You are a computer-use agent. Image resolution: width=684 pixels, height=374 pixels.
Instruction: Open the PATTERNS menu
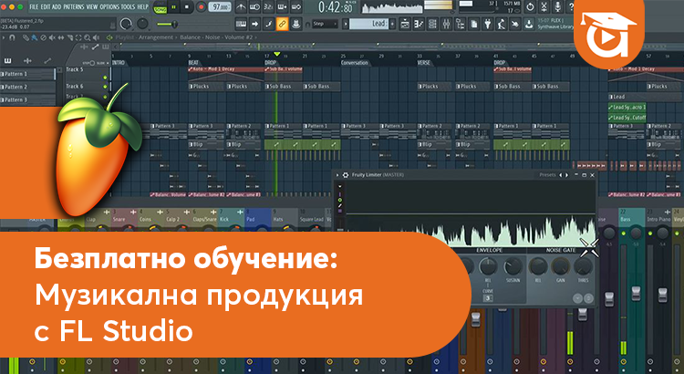[74, 7]
